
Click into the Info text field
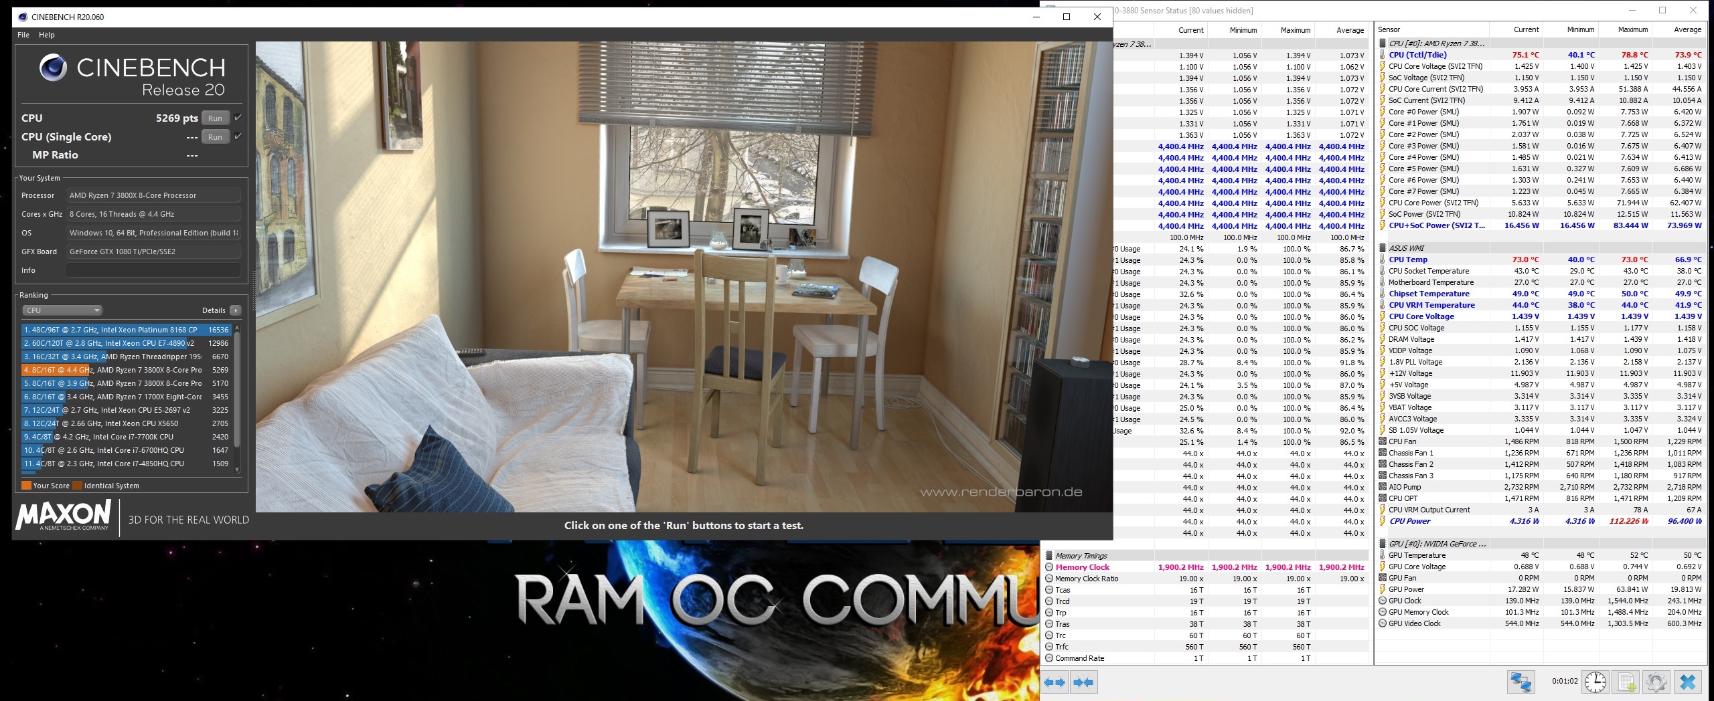(153, 270)
